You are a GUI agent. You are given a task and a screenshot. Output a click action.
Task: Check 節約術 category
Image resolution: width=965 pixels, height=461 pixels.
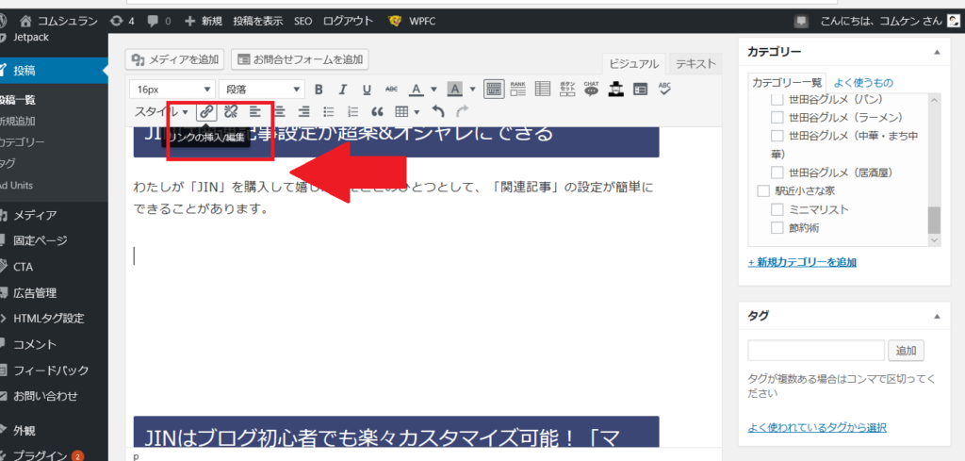click(x=777, y=228)
